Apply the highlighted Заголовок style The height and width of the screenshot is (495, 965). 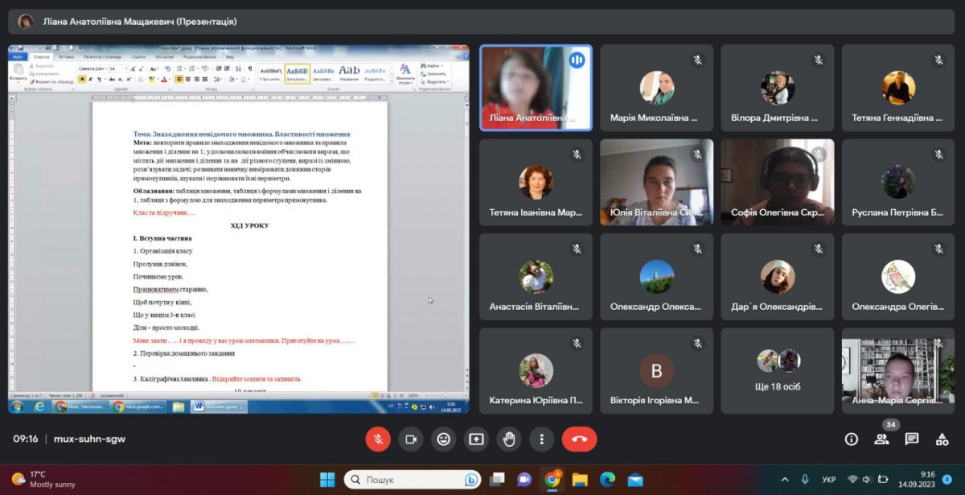(x=298, y=74)
